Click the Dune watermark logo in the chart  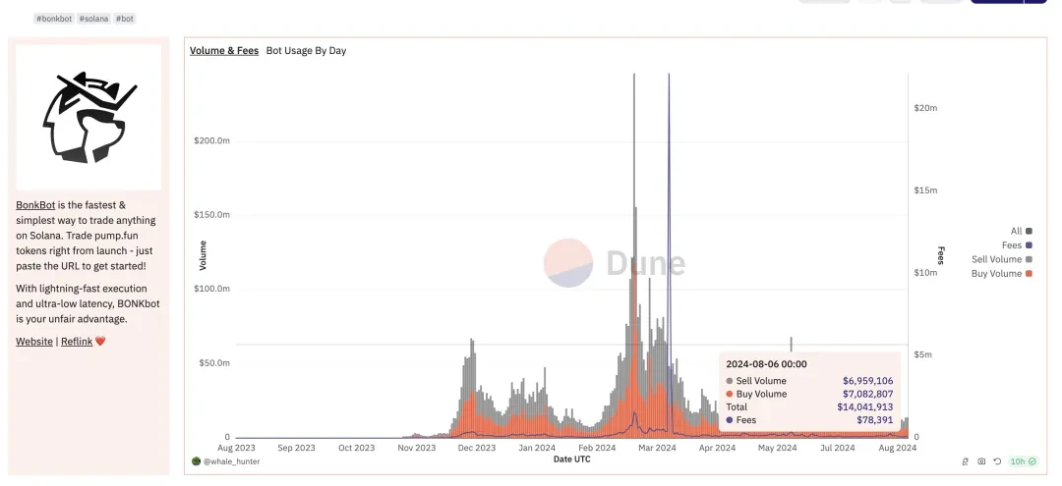(x=615, y=263)
